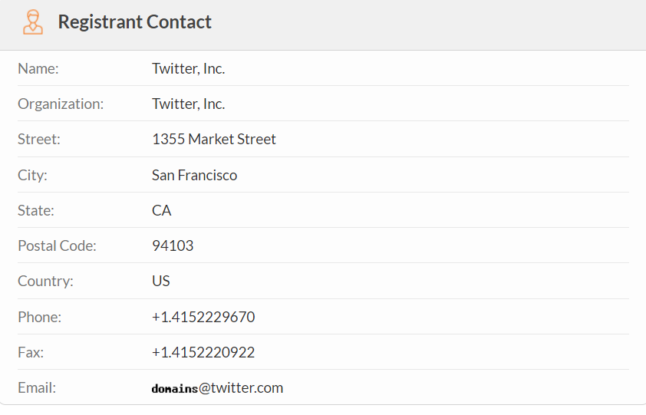Screen dimensions: 646x415
Task: Click the city value San Francisco
Action: click(194, 175)
